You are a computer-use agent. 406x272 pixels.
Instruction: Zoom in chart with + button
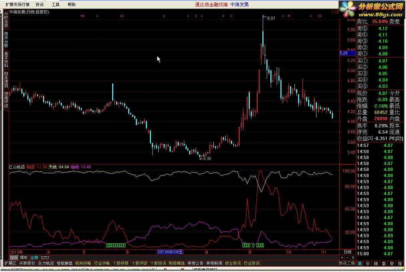click(342, 257)
